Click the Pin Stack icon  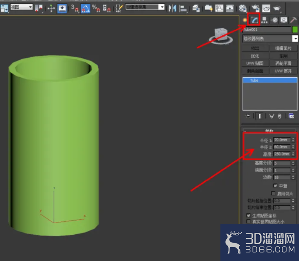(x=248, y=116)
